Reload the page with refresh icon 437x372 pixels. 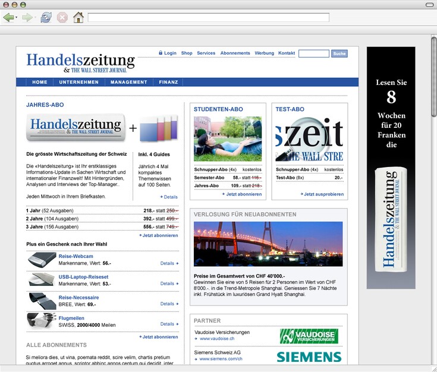(46, 18)
